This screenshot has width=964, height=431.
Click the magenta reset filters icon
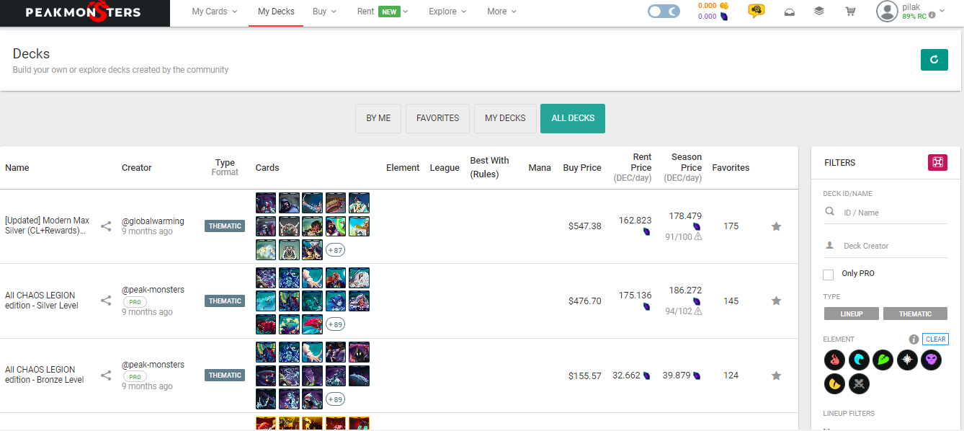click(x=937, y=162)
